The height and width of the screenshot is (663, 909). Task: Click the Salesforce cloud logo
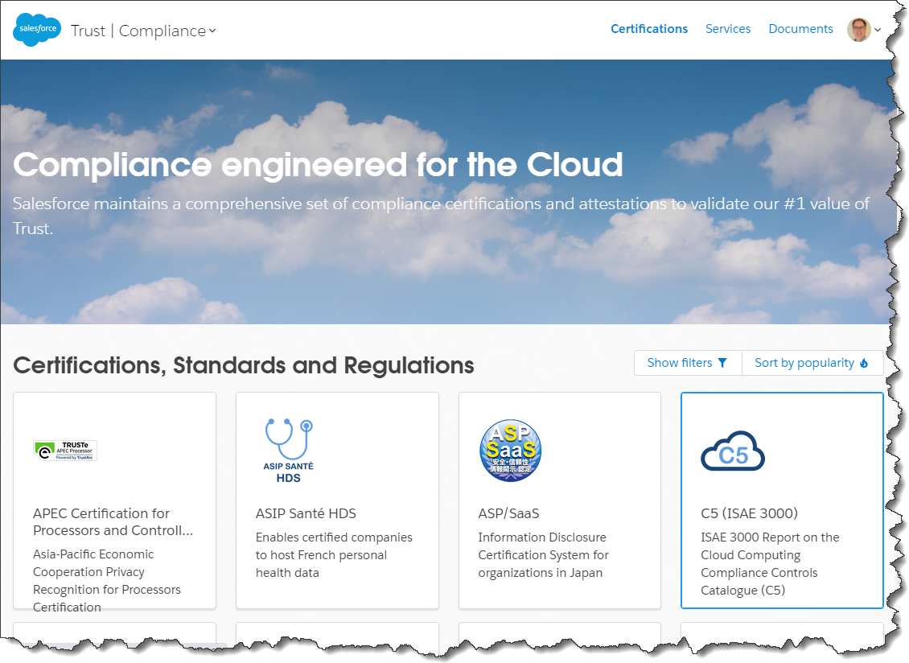(37, 29)
